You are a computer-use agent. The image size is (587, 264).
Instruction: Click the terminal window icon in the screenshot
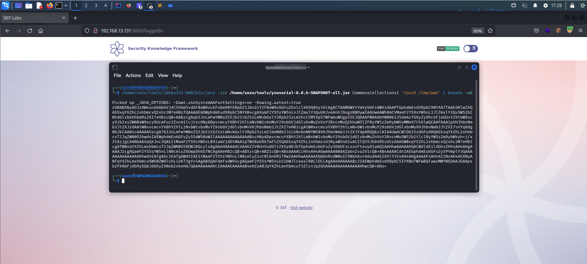[x=115, y=67]
